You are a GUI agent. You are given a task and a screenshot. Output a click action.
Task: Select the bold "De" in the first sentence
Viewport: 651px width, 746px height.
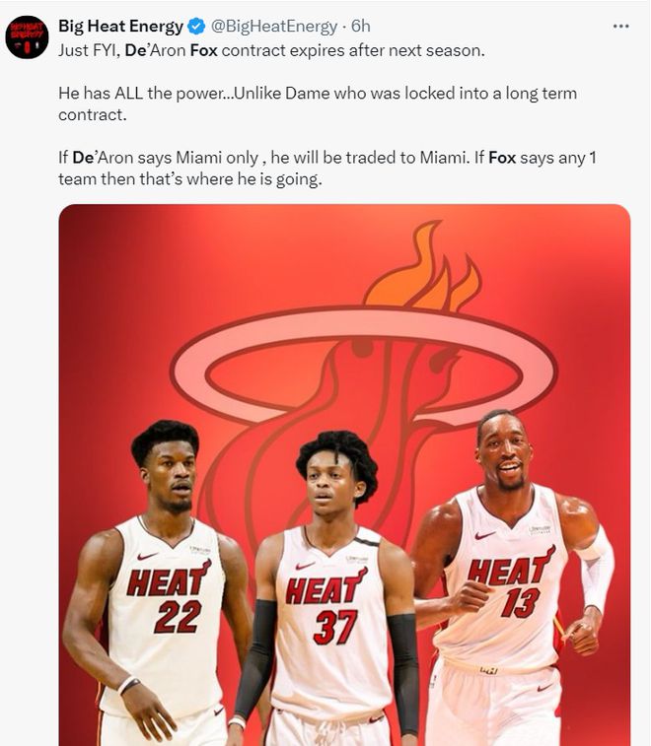tap(135, 50)
